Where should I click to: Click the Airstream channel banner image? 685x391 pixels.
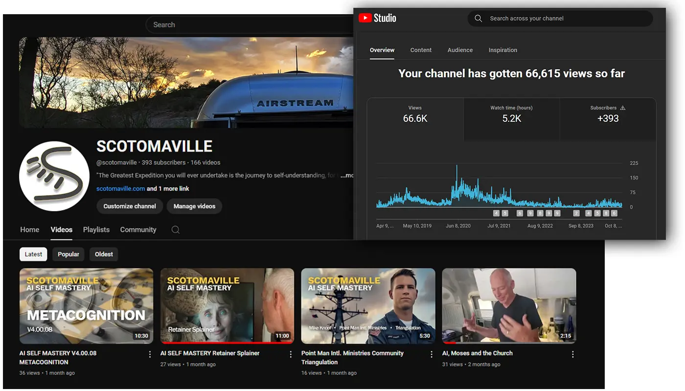pos(186,83)
